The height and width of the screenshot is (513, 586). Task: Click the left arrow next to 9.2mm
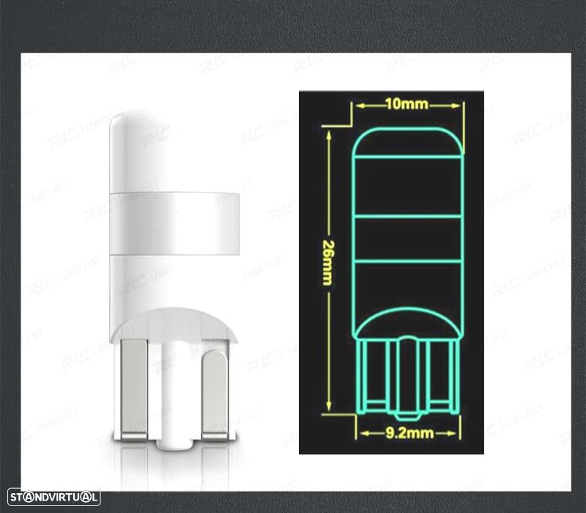click(x=371, y=433)
